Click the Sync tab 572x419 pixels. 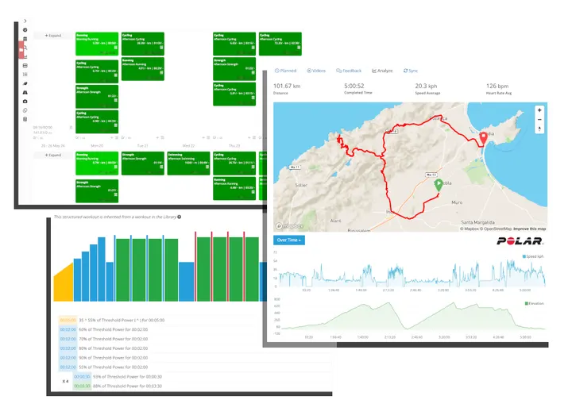point(411,71)
